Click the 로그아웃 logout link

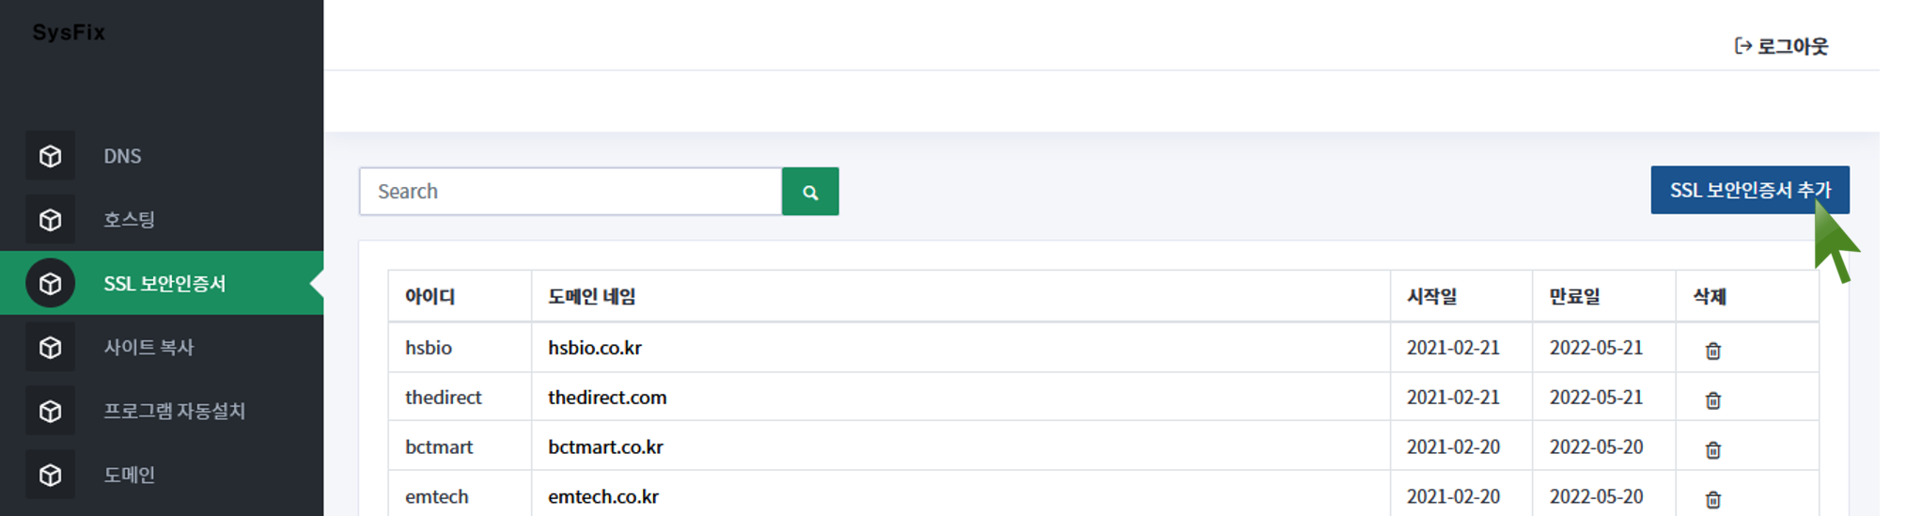1781,46
